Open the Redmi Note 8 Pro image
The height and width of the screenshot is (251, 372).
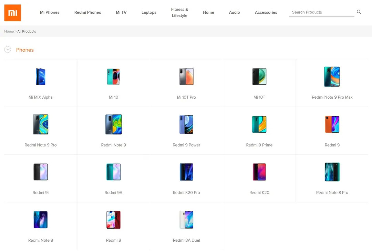(x=332, y=172)
